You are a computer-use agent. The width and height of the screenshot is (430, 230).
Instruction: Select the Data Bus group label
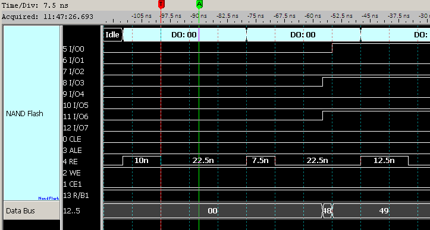[20, 211]
